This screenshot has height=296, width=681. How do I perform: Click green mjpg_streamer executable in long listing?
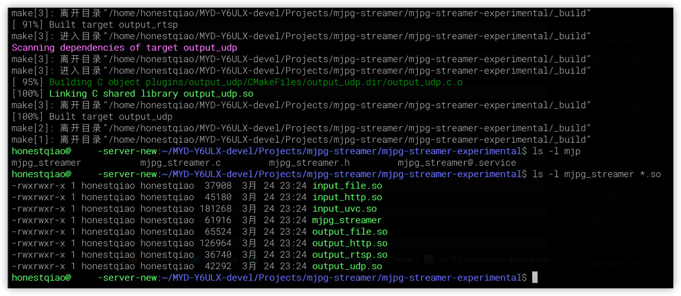point(347,220)
